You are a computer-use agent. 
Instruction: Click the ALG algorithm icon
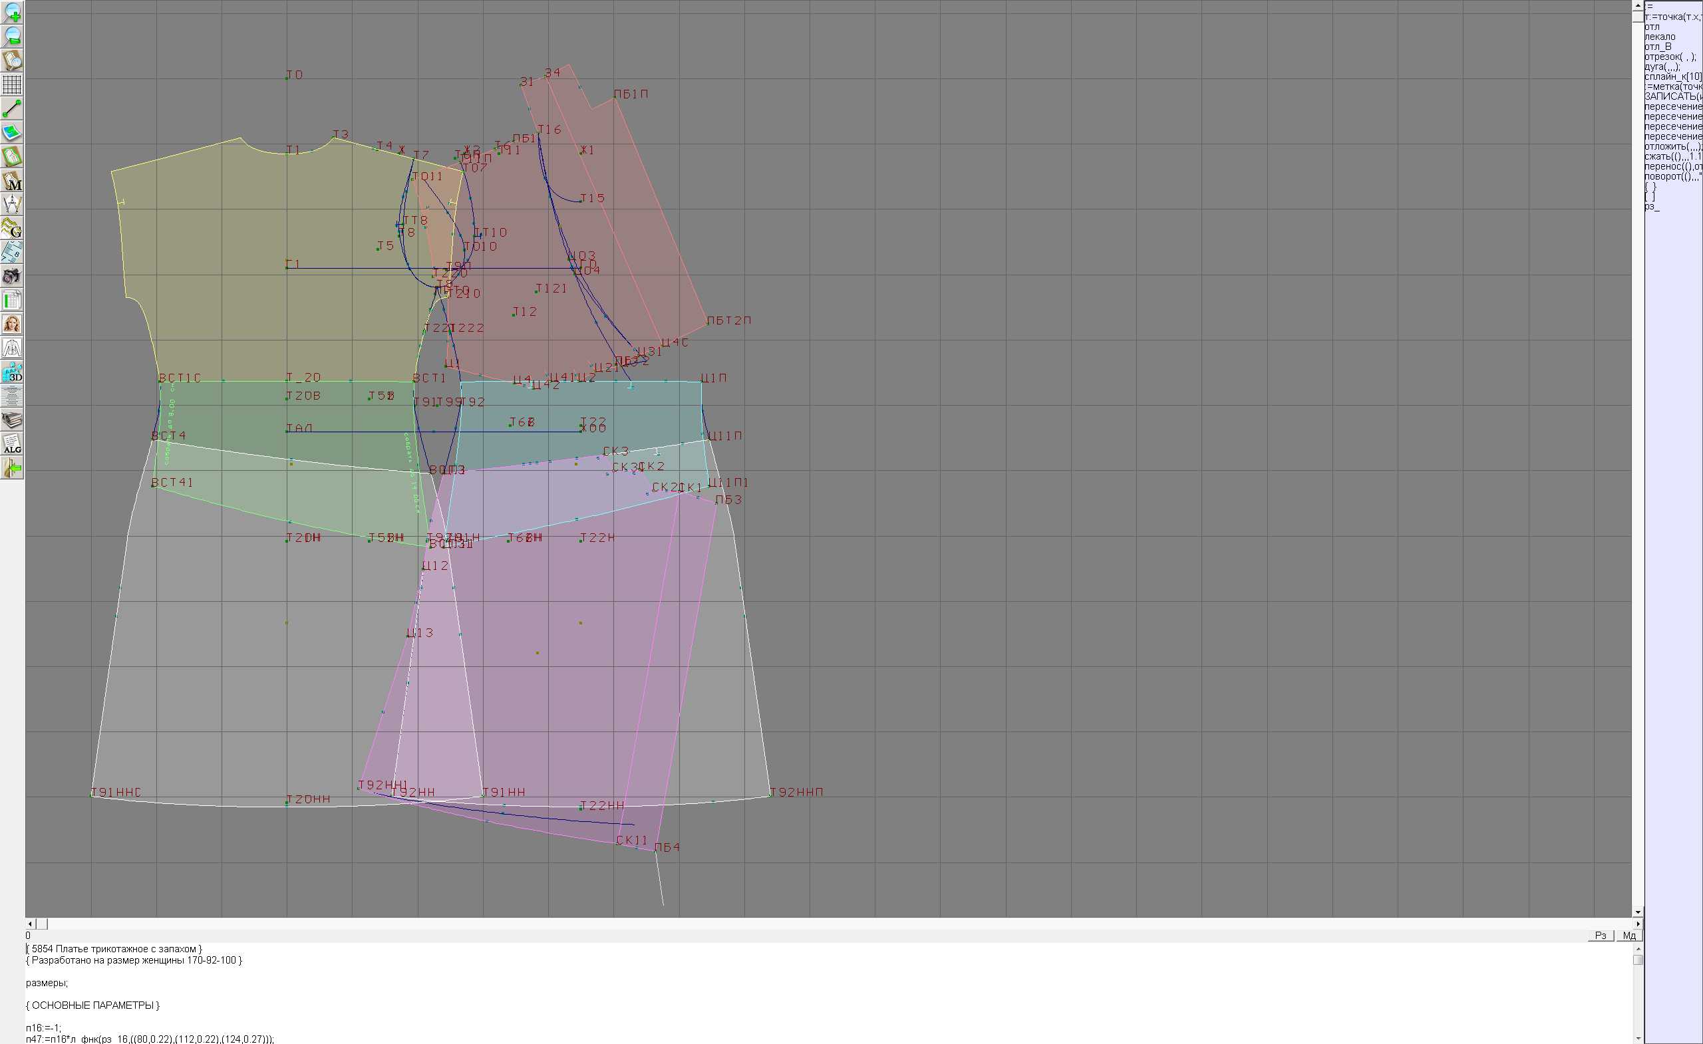pyautogui.click(x=12, y=444)
